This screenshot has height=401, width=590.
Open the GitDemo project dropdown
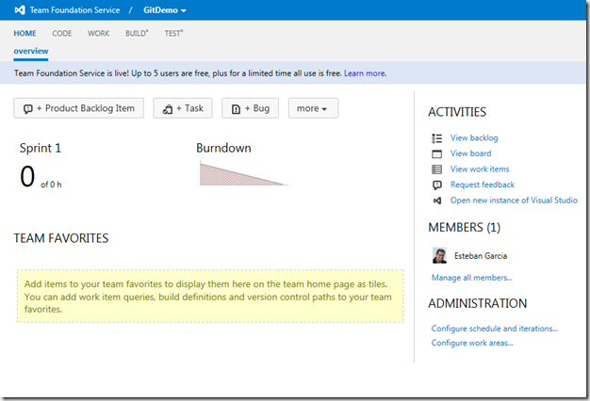165,10
